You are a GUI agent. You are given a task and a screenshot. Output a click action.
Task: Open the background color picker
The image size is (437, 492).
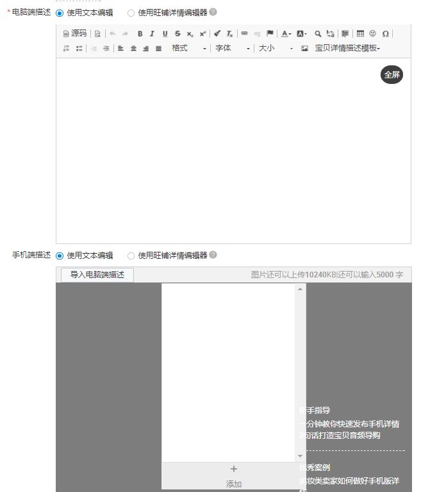[x=302, y=33]
